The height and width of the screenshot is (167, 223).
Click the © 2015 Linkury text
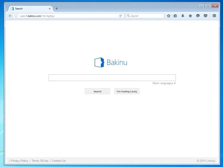pyautogui.click(x=206, y=161)
